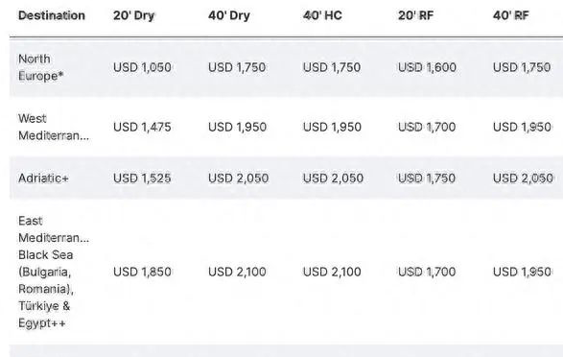Select West Mediterranean 20' RF price USD 1,700
The height and width of the screenshot is (357, 563).
[427, 127]
